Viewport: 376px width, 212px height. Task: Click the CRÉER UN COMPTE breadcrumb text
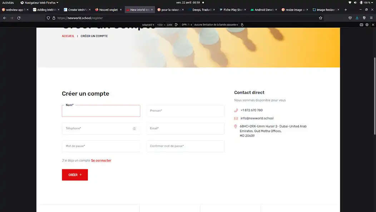tap(94, 36)
